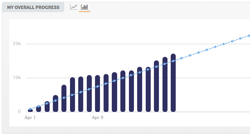Click the Apr 5 bar just under 10k

coord(64,98)
